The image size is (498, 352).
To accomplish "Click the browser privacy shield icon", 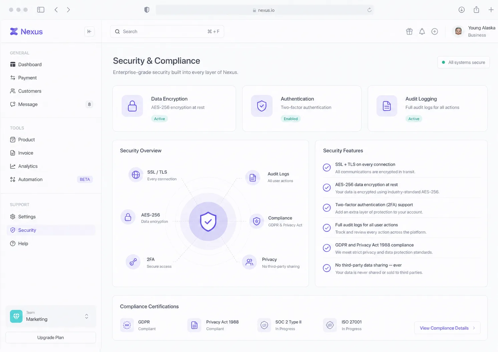I will click(147, 10).
